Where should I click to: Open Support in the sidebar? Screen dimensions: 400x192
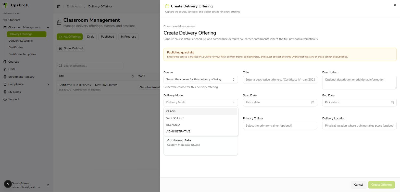click(14, 99)
